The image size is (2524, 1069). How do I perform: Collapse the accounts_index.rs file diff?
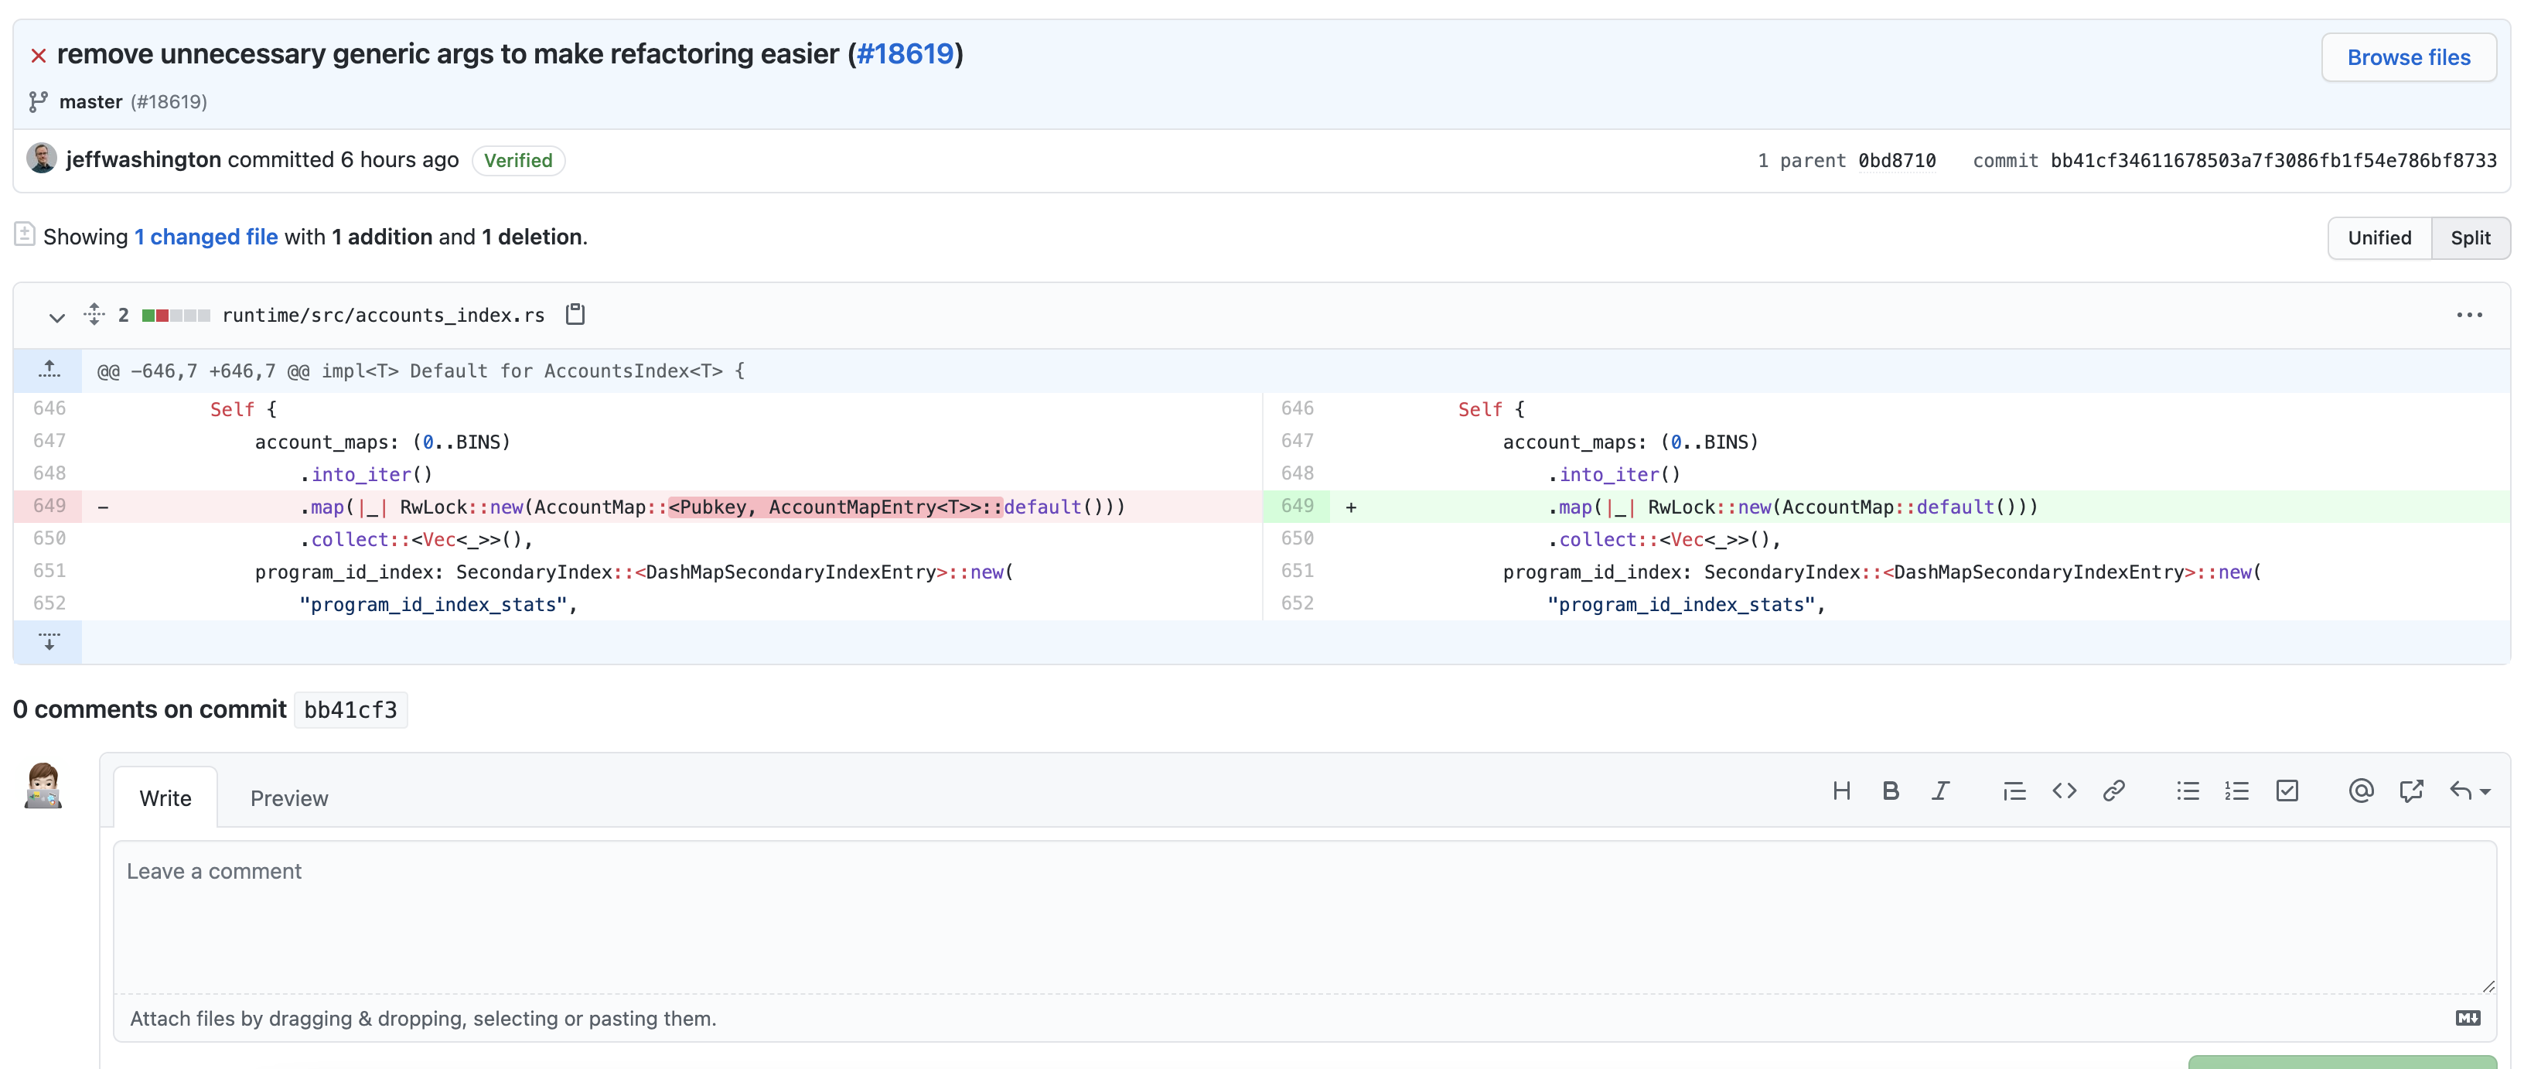coord(56,316)
